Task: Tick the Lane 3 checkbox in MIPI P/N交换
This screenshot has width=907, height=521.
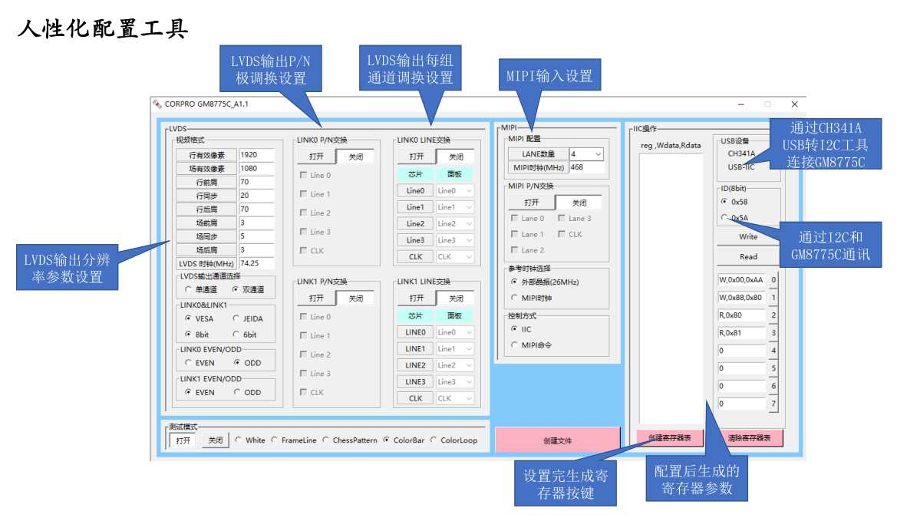Action: [x=561, y=219]
